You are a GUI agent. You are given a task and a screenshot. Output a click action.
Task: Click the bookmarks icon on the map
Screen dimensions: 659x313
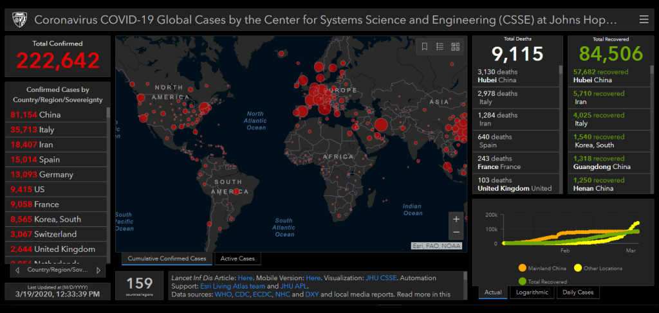tap(425, 46)
